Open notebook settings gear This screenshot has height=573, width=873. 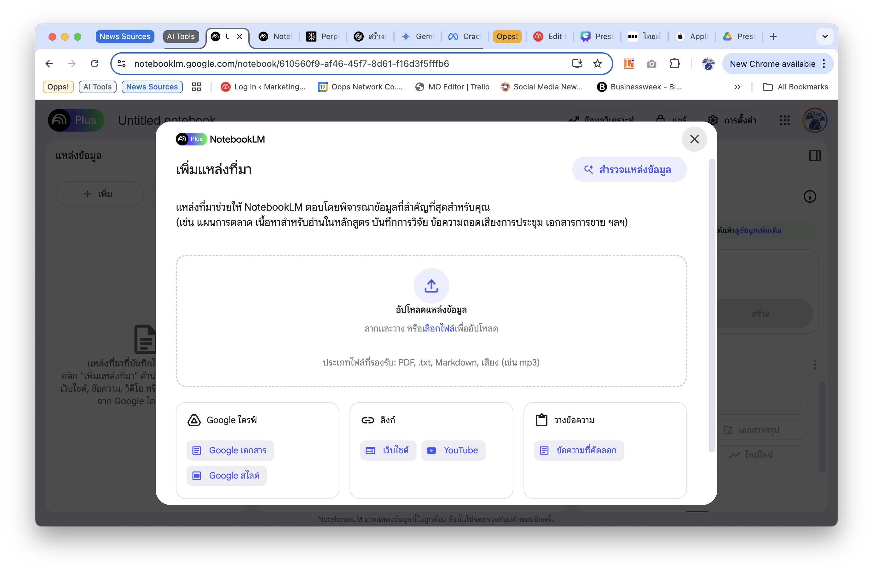(x=713, y=120)
